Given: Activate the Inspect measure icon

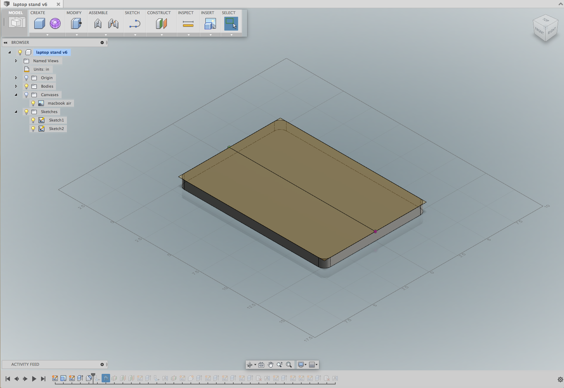Looking at the screenshot, I should (x=188, y=24).
